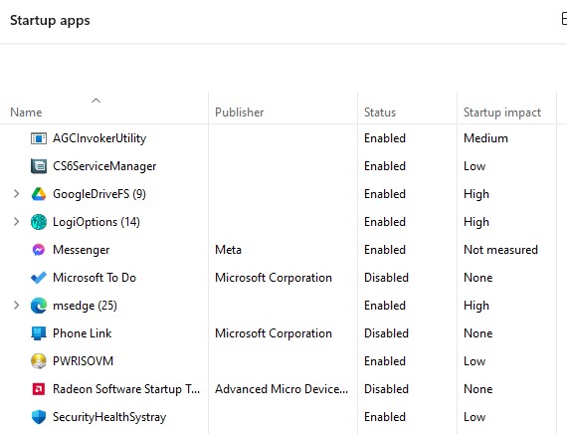567x434 pixels.
Task: Click the AGCInvokerUtility app icon
Action: (x=39, y=138)
